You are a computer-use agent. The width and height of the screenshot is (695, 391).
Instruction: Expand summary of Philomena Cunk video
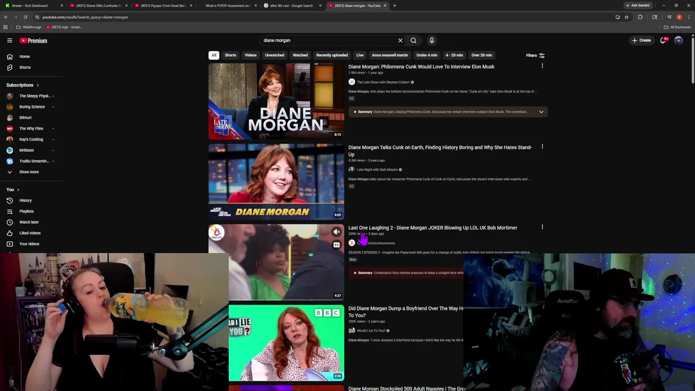tap(541, 112)
